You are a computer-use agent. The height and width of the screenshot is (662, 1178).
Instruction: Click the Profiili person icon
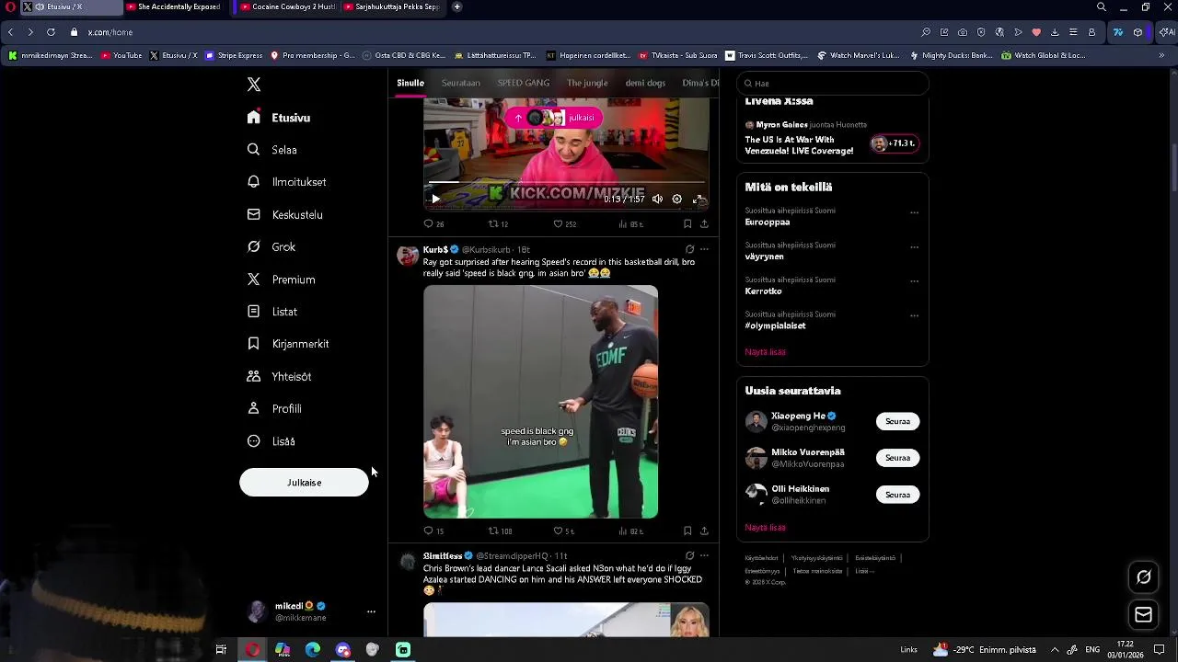(x=254, y=408)
